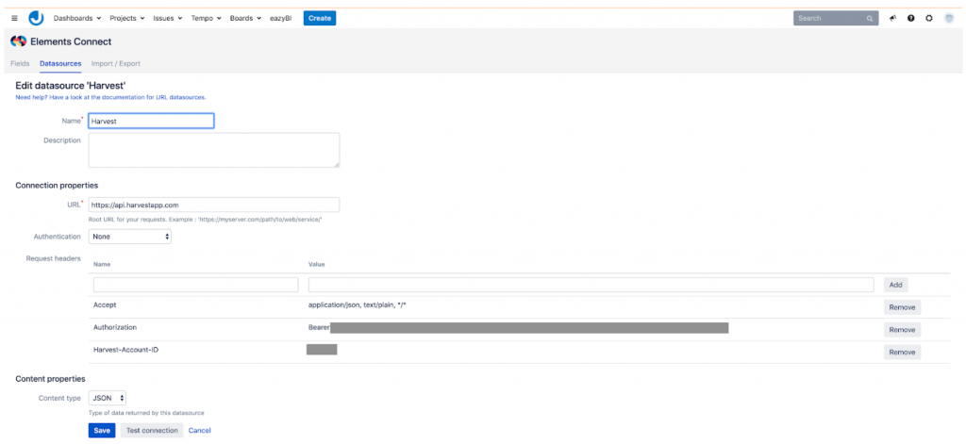Open the hamburger sidebar menu
Image resolution: width=966 pixels, height=444 pixels.
[x=15, y=19]
